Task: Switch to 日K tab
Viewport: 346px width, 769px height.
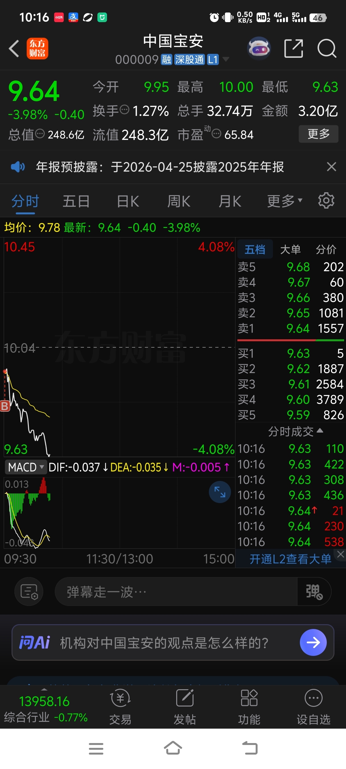Action: pyautogui.click(x=128, y=201)
